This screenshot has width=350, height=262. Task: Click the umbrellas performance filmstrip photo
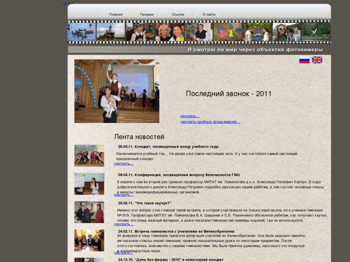(228, 32)
